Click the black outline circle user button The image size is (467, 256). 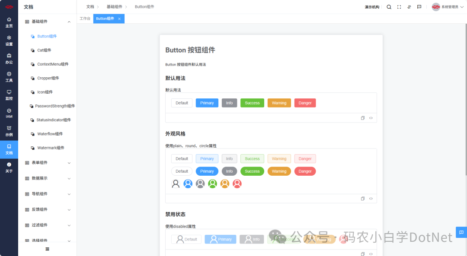(x=176, y=184)
